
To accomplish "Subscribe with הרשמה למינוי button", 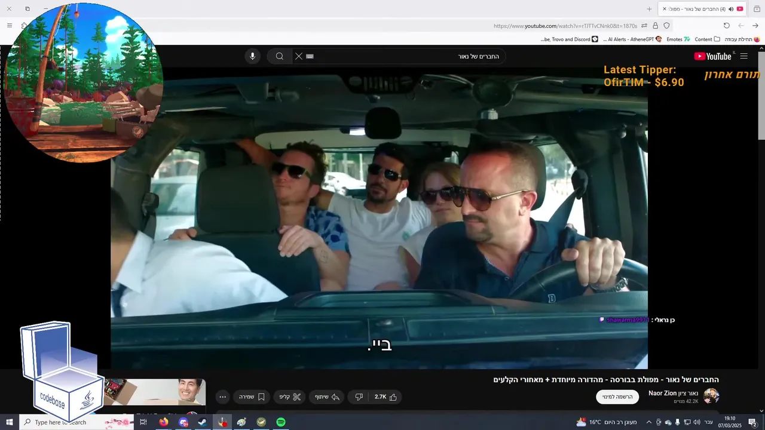I will (x=617, y=397).
